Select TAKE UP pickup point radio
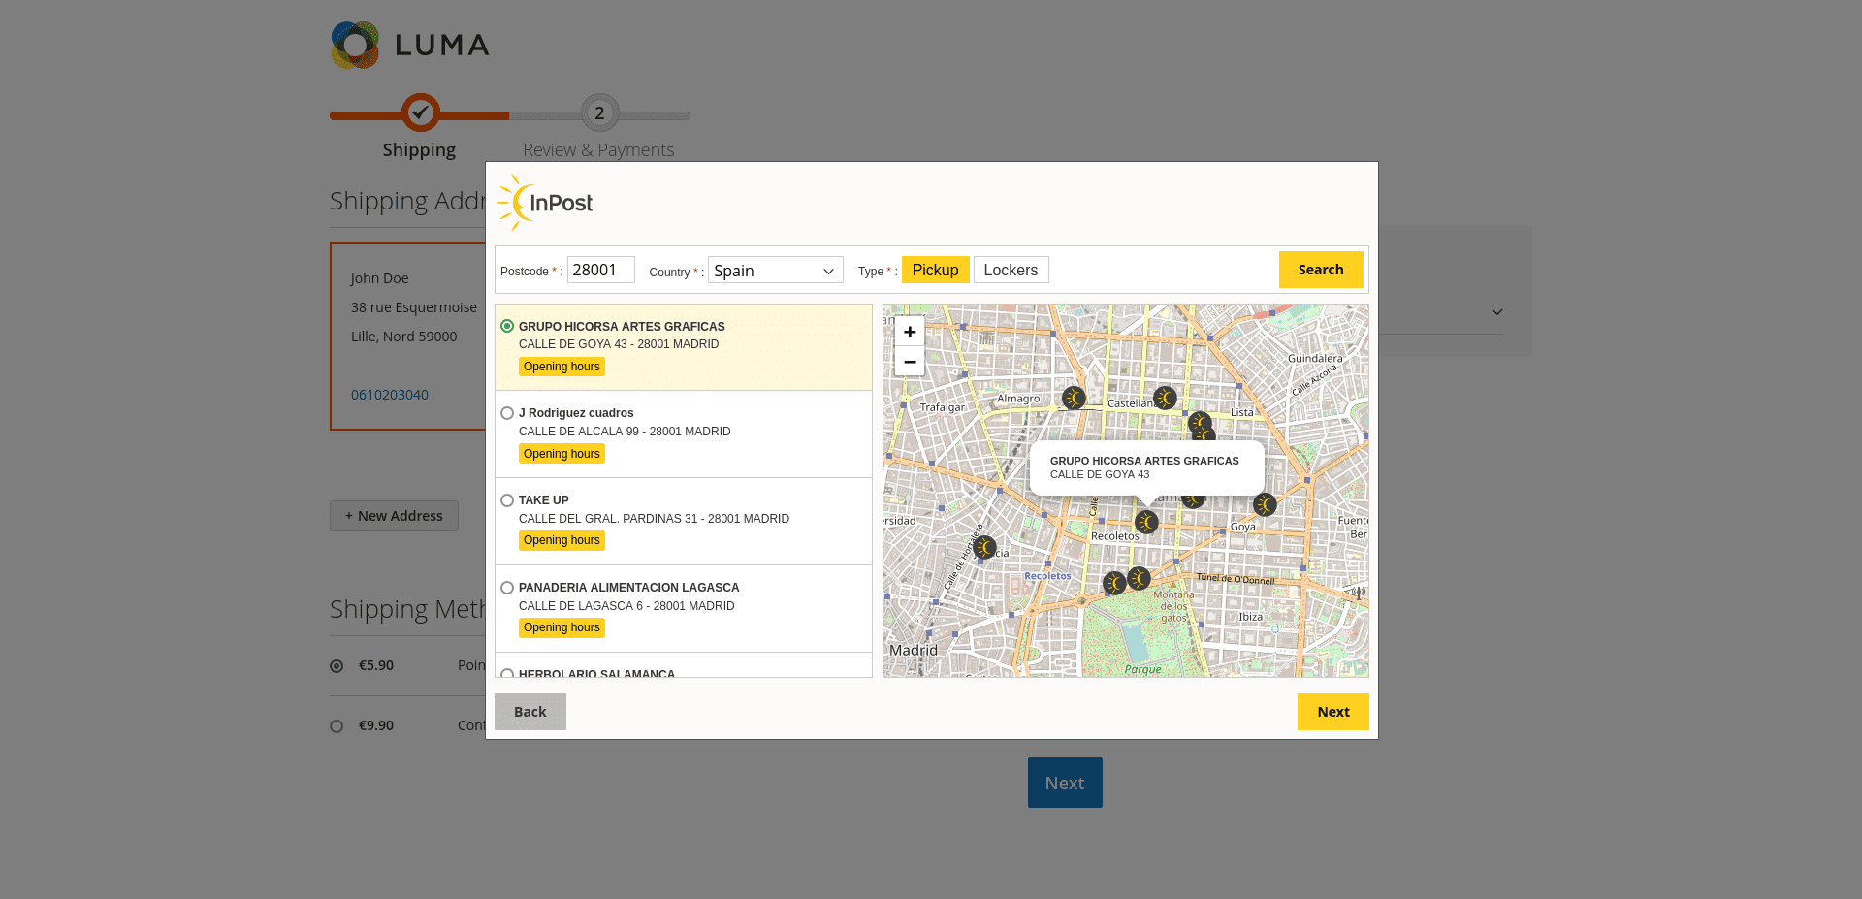The image size is (1862, 899). tap(507, 500)
